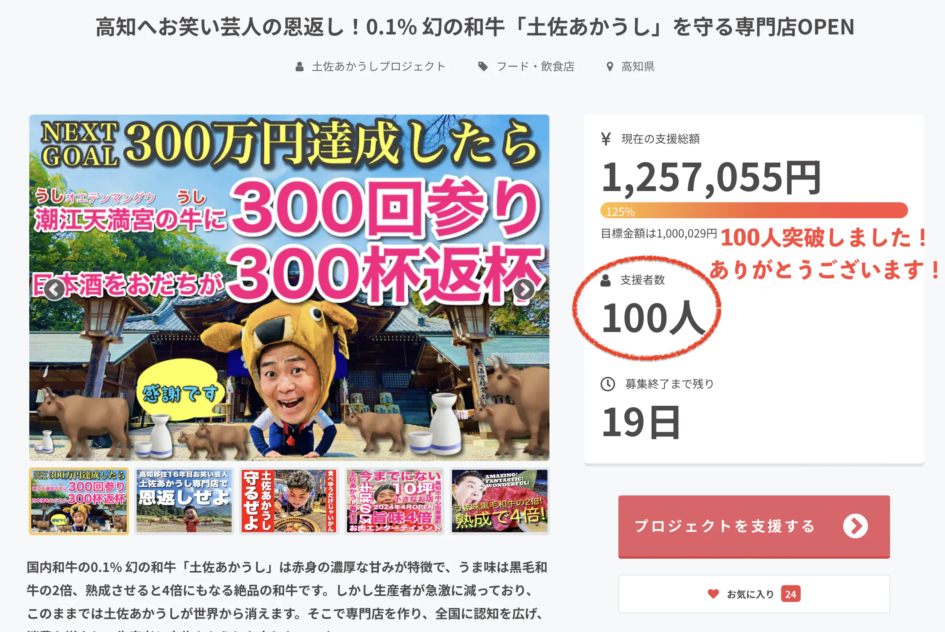Image resolution: width=945 pixels, height=632 pixels.
Task: Click the プロジェクトを支援する button
Action: (x=754, y=526)
